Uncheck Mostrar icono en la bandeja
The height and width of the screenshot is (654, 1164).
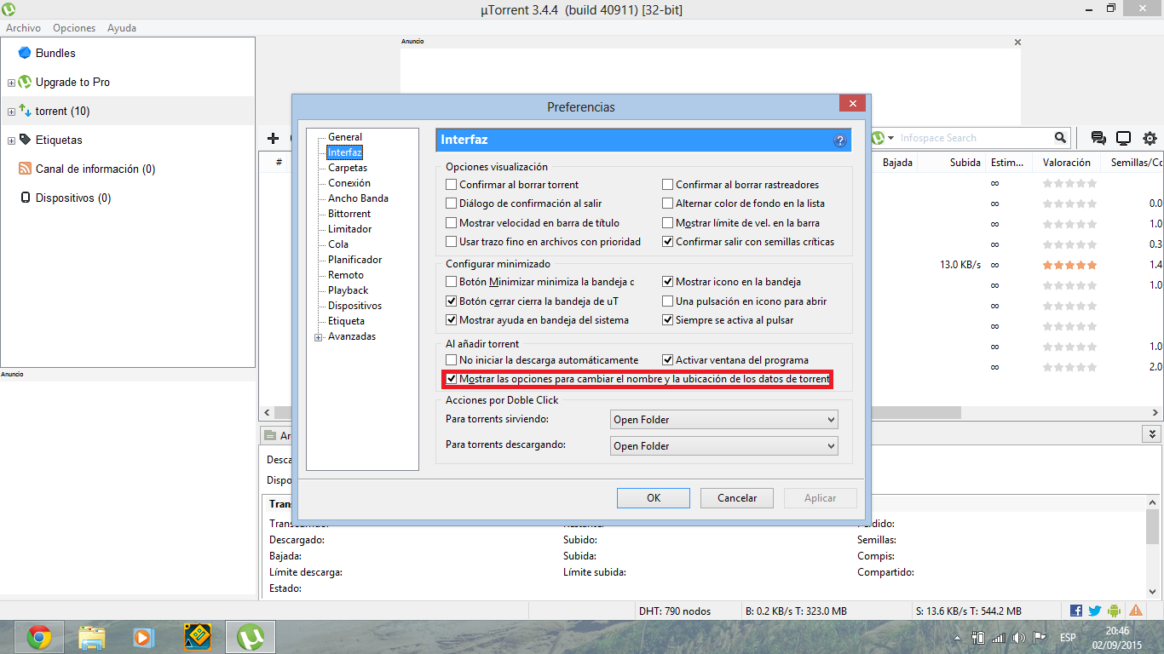coord(668,282)
